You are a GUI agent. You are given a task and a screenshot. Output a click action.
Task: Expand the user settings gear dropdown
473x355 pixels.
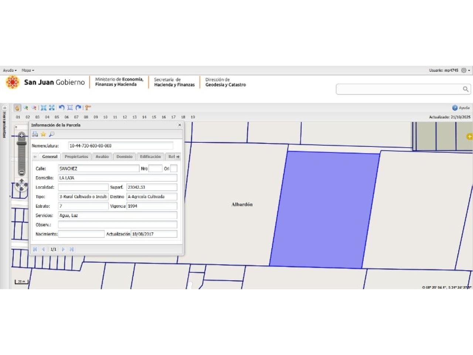click(465, 70)
